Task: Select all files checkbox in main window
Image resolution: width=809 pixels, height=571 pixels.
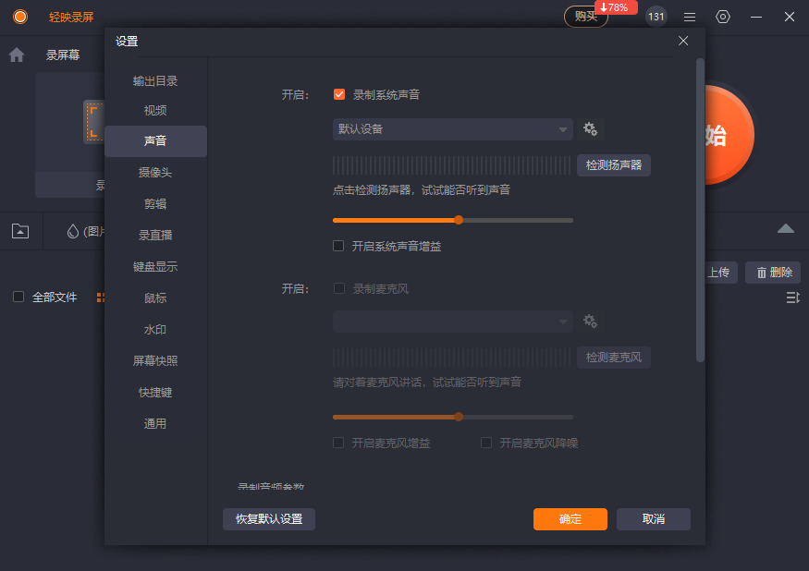Action: [18, 297]
